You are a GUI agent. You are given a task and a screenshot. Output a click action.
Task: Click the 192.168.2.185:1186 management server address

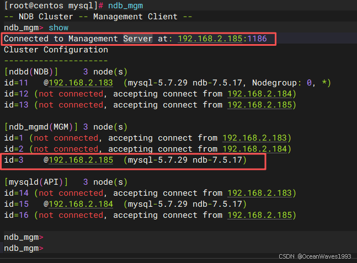click(222, 39)
